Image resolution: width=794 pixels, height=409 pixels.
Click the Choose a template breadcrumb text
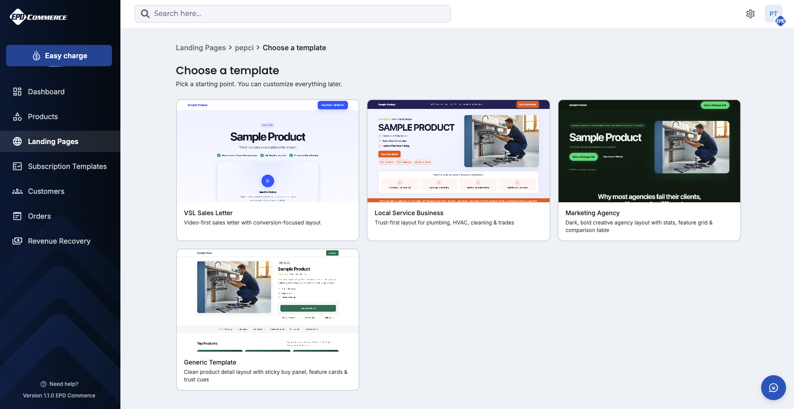pos(294,48)
